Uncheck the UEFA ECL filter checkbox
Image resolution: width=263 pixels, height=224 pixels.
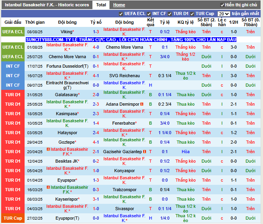pos(121,14)
